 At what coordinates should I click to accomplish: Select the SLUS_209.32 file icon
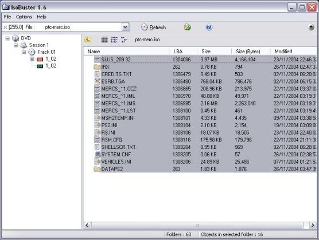[x=97, y=60]
